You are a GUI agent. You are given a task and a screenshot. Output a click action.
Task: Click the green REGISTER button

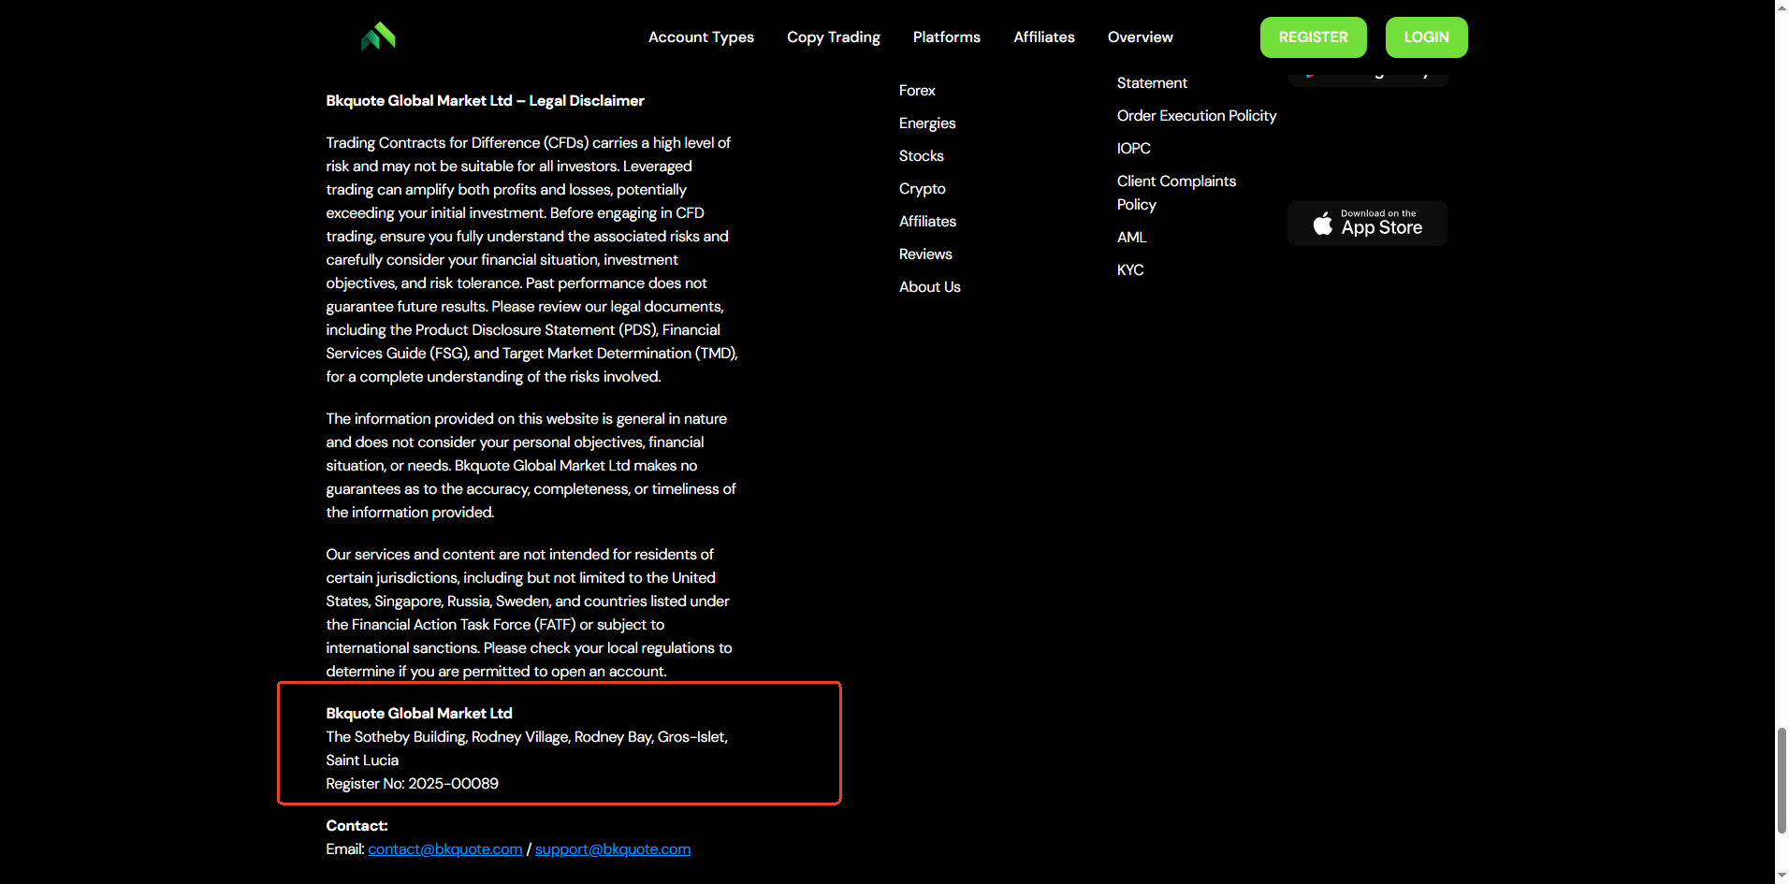(1314, 37)
